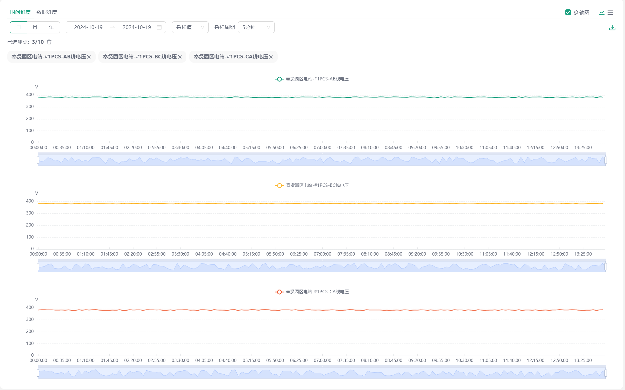Toggle CA线电压 series in chart legend
Viewport: 625px width, 390px height.
(x=312, y=292)
